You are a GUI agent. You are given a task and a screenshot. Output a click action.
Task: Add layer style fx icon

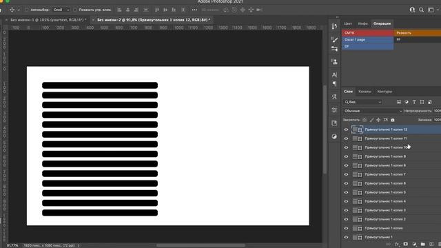(397, 244)
